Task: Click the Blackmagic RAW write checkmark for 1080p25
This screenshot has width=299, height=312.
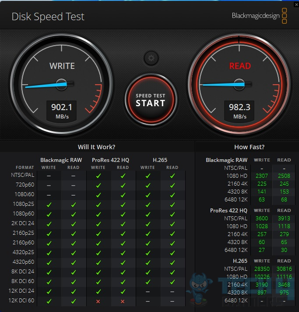Action: 49,204
